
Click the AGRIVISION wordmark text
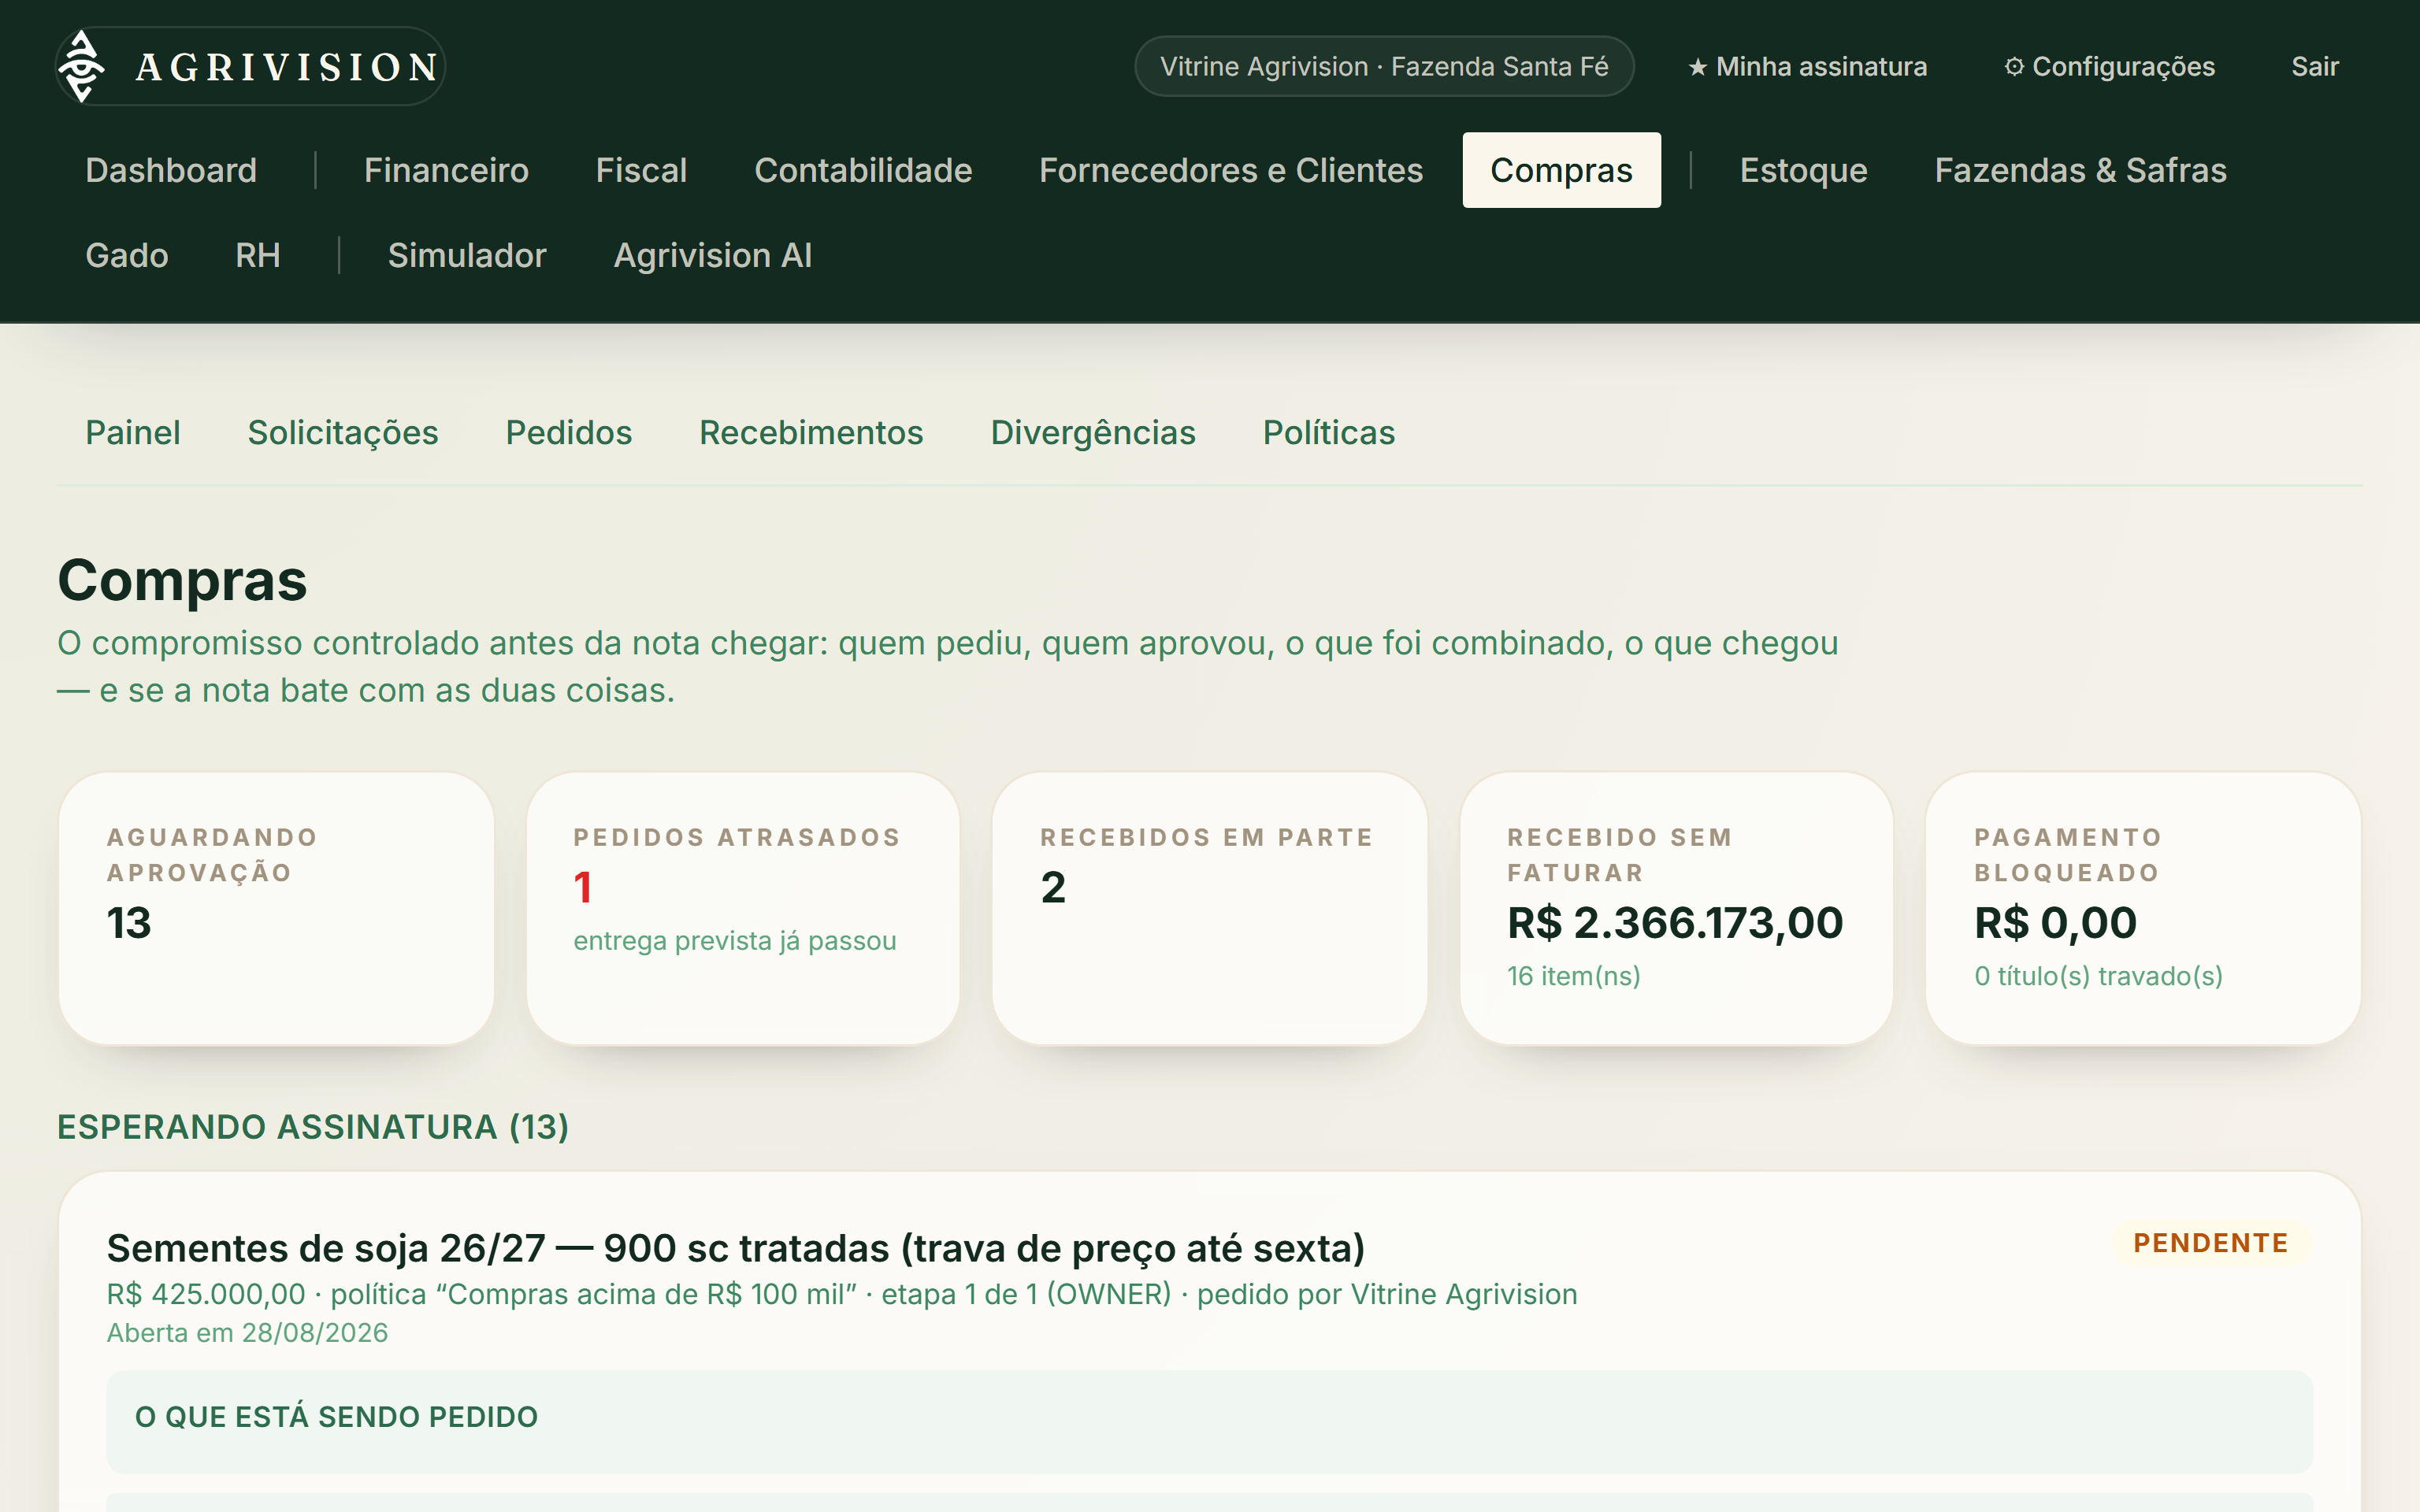point(288,67)
